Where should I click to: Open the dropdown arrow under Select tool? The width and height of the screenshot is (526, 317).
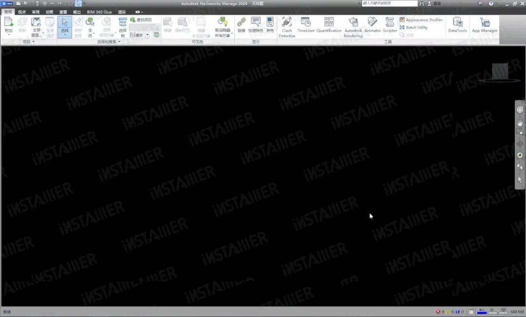64,35
